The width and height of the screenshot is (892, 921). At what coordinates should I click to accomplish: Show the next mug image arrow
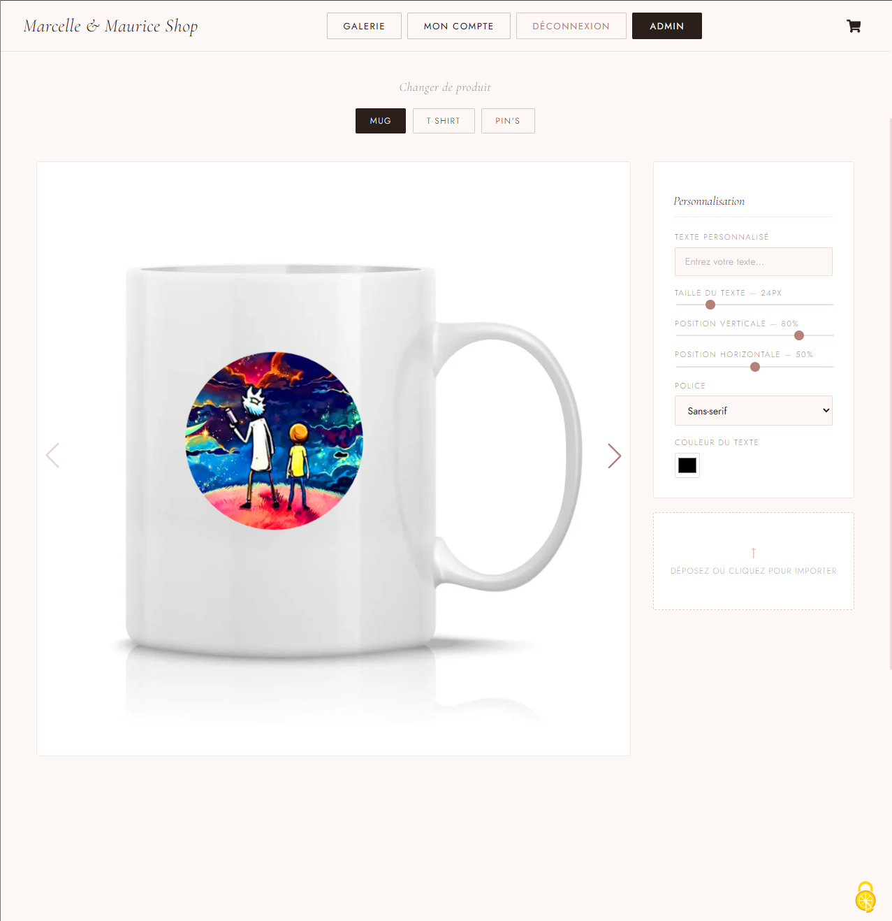coord(614,456)
